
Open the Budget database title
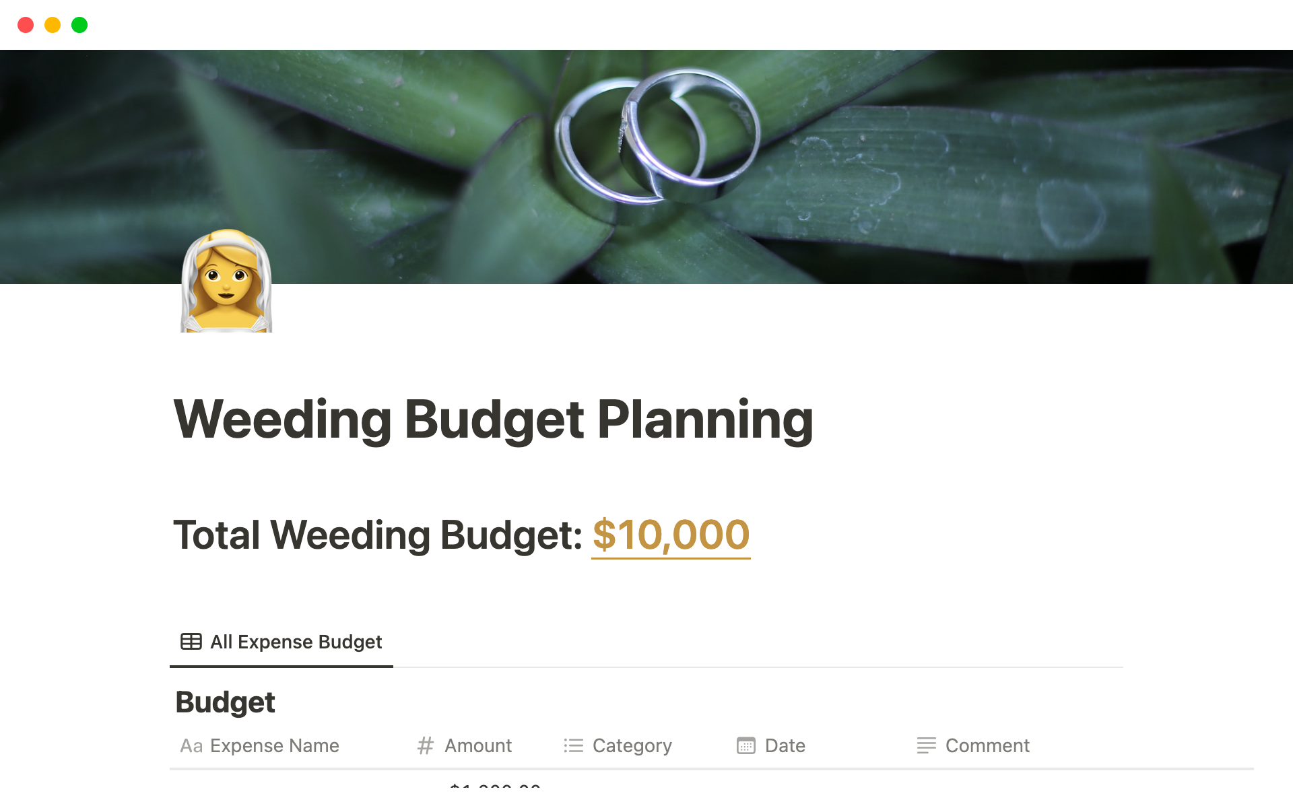pyautogui.click(x=225, y=702)
